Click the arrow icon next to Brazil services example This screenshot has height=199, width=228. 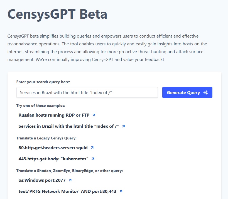(x=124, y=126)
